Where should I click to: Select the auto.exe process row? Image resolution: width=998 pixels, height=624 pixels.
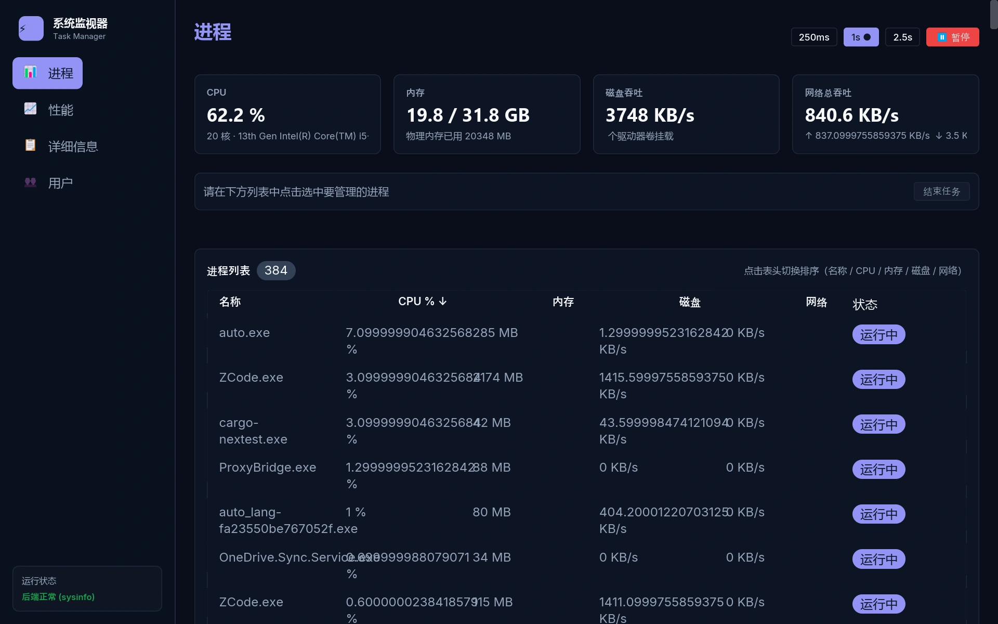point(586,341)
